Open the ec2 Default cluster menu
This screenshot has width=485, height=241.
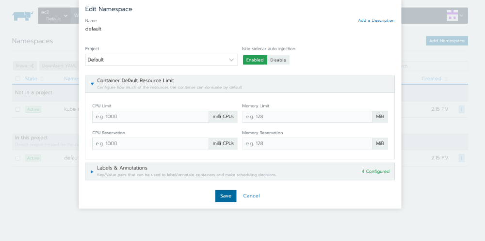click(x=53, y=15)
